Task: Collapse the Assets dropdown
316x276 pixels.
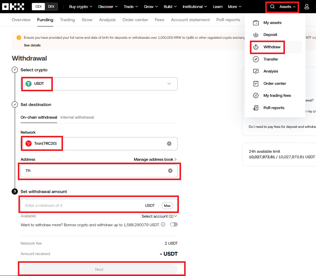Action: (287, 7)
